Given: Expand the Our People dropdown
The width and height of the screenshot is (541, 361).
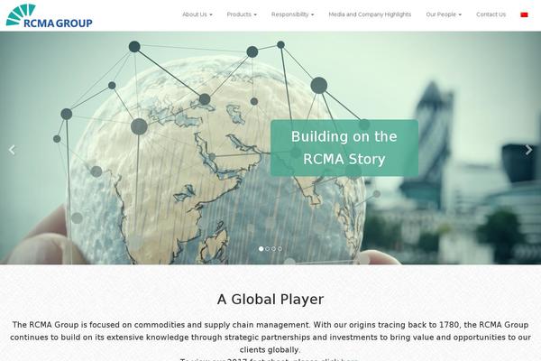Looking at the screenshot, I should click(444, 14).
